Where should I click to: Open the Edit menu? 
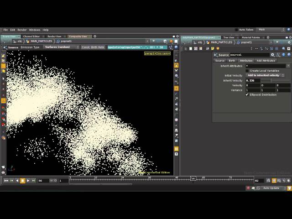pos(12,30)
